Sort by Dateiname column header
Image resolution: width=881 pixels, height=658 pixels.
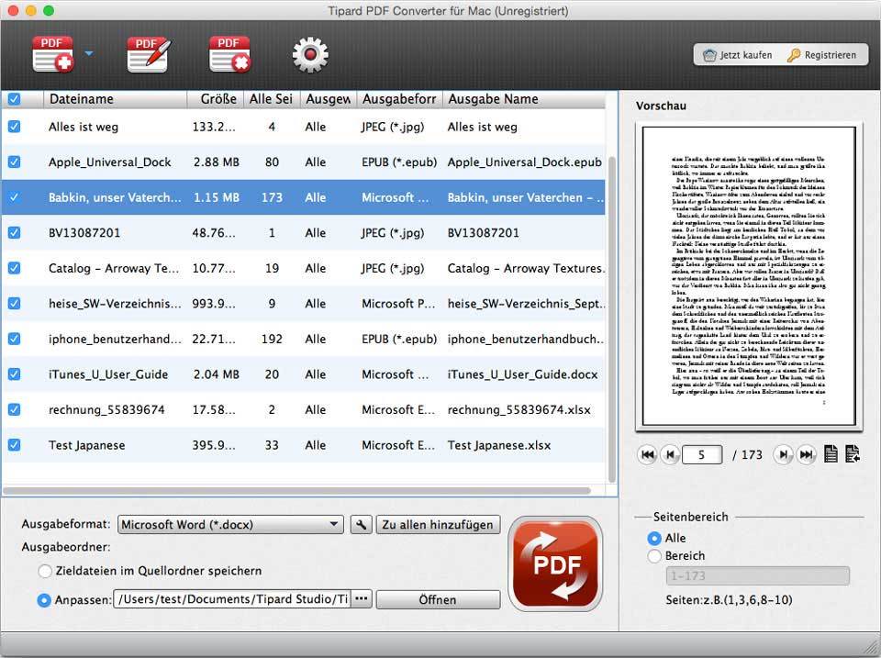point(115,99)
